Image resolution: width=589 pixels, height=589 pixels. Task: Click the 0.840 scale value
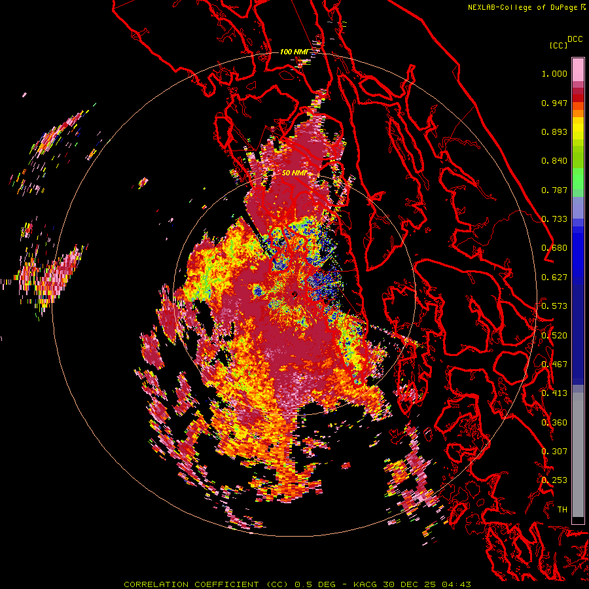554,161
